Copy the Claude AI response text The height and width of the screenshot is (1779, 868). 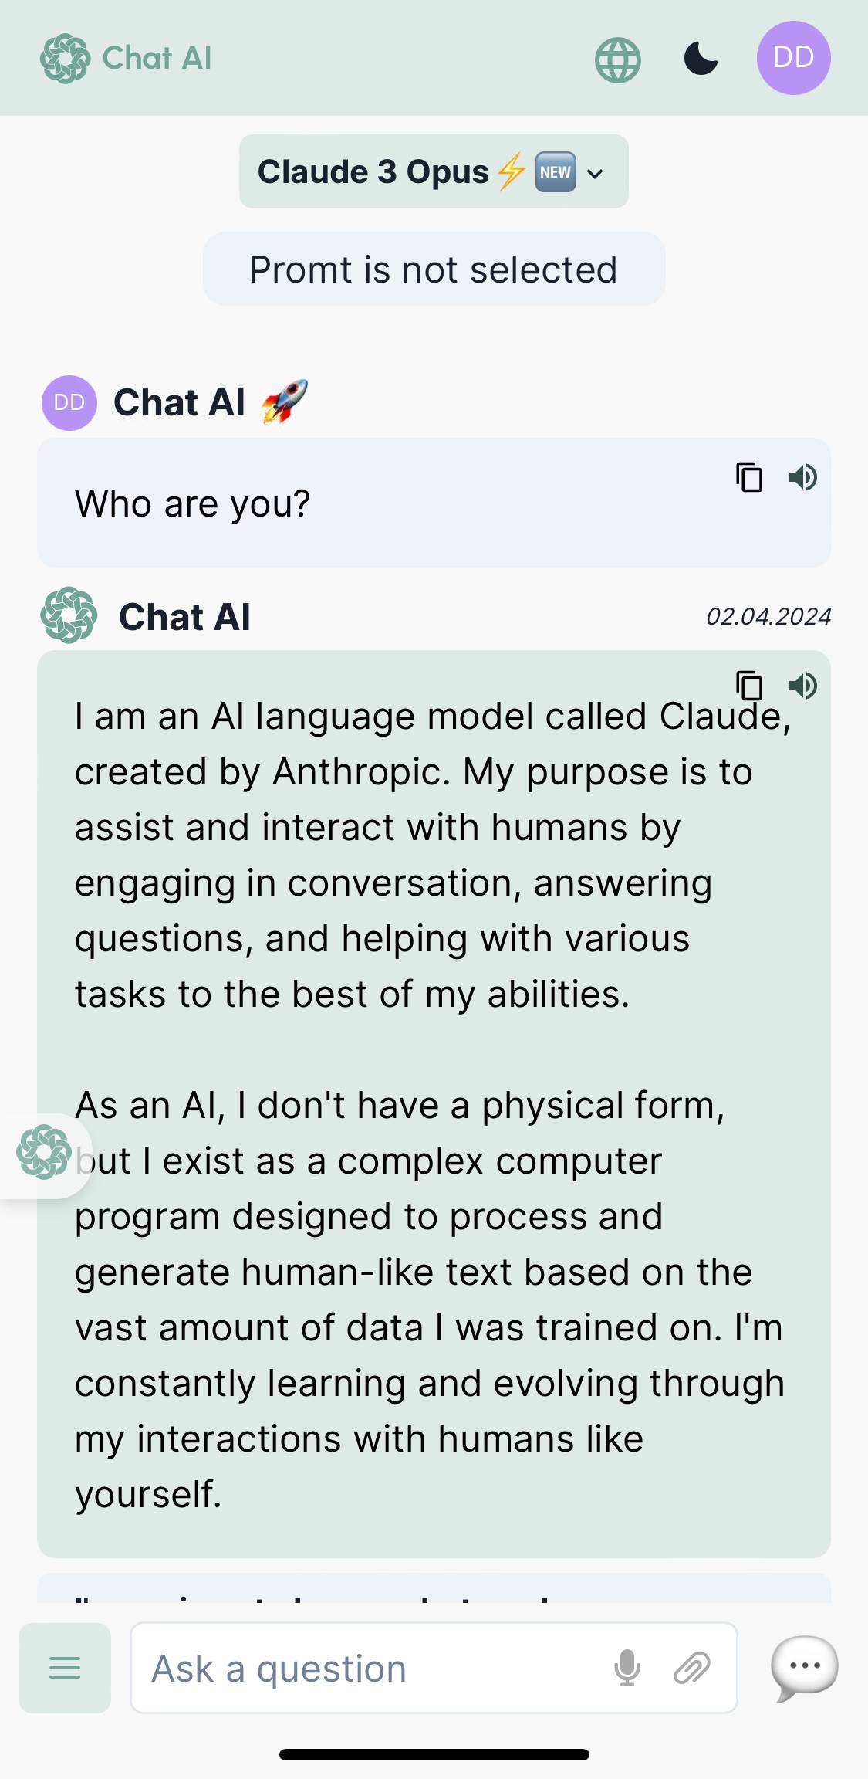pos(749,685)
